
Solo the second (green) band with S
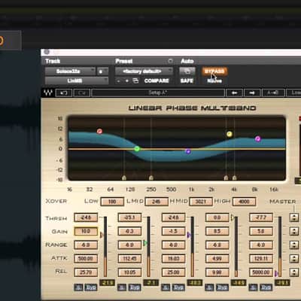click(x=122, y=287)
